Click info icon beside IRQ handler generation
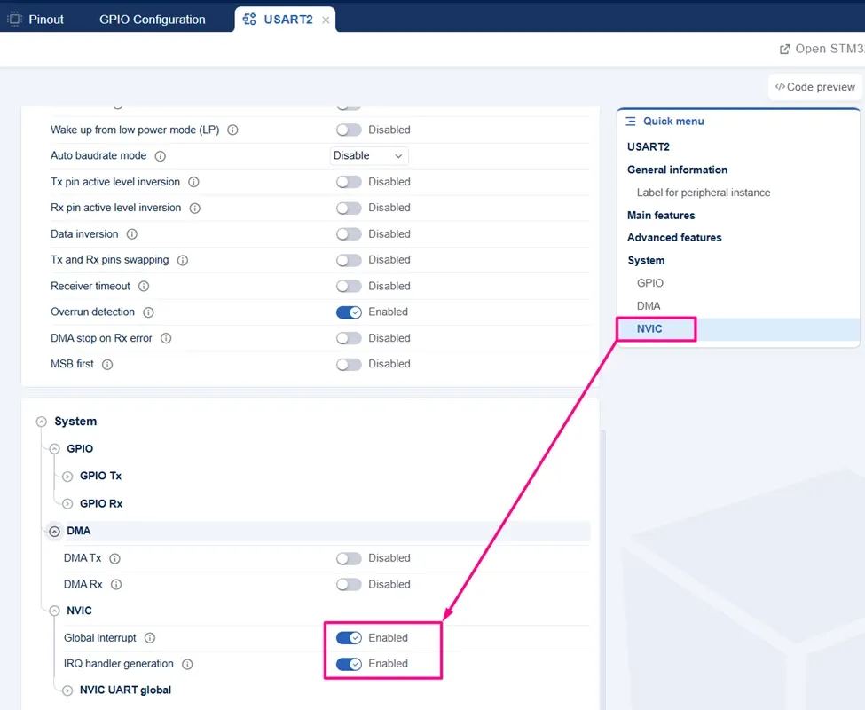Viewport: 865px width, 710px height. pos(187,664)
